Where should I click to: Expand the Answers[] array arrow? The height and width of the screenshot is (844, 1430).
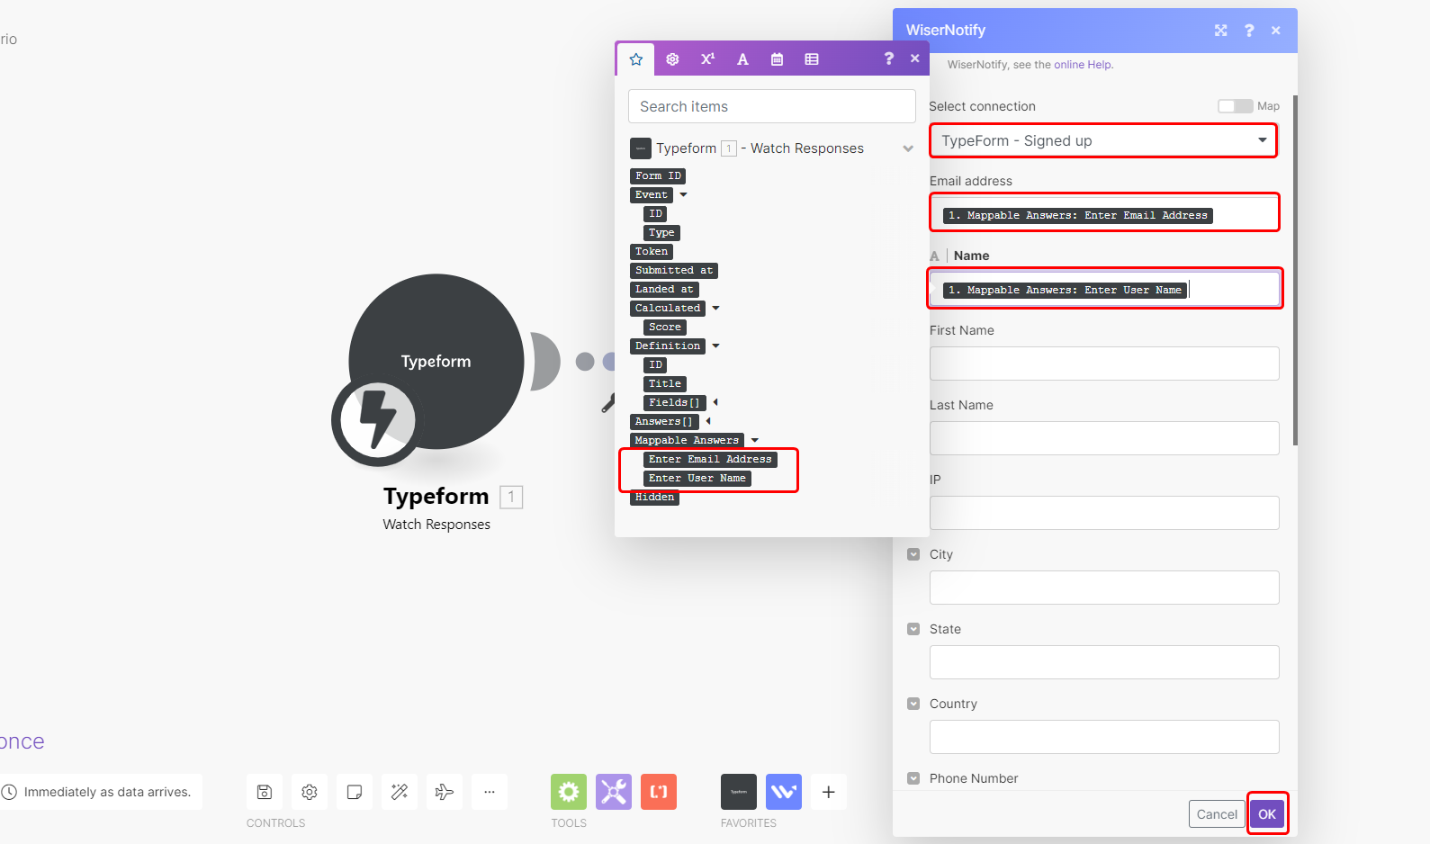point(708,421)
